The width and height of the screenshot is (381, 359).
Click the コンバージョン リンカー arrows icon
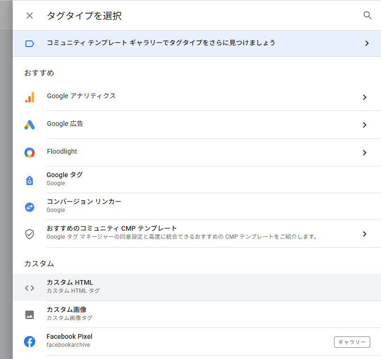tap(30, 207)
